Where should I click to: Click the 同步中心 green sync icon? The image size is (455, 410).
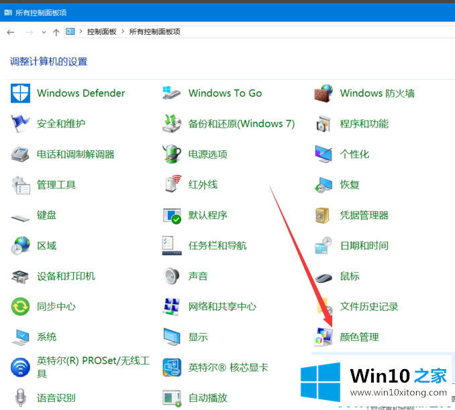tap(20, 307)
